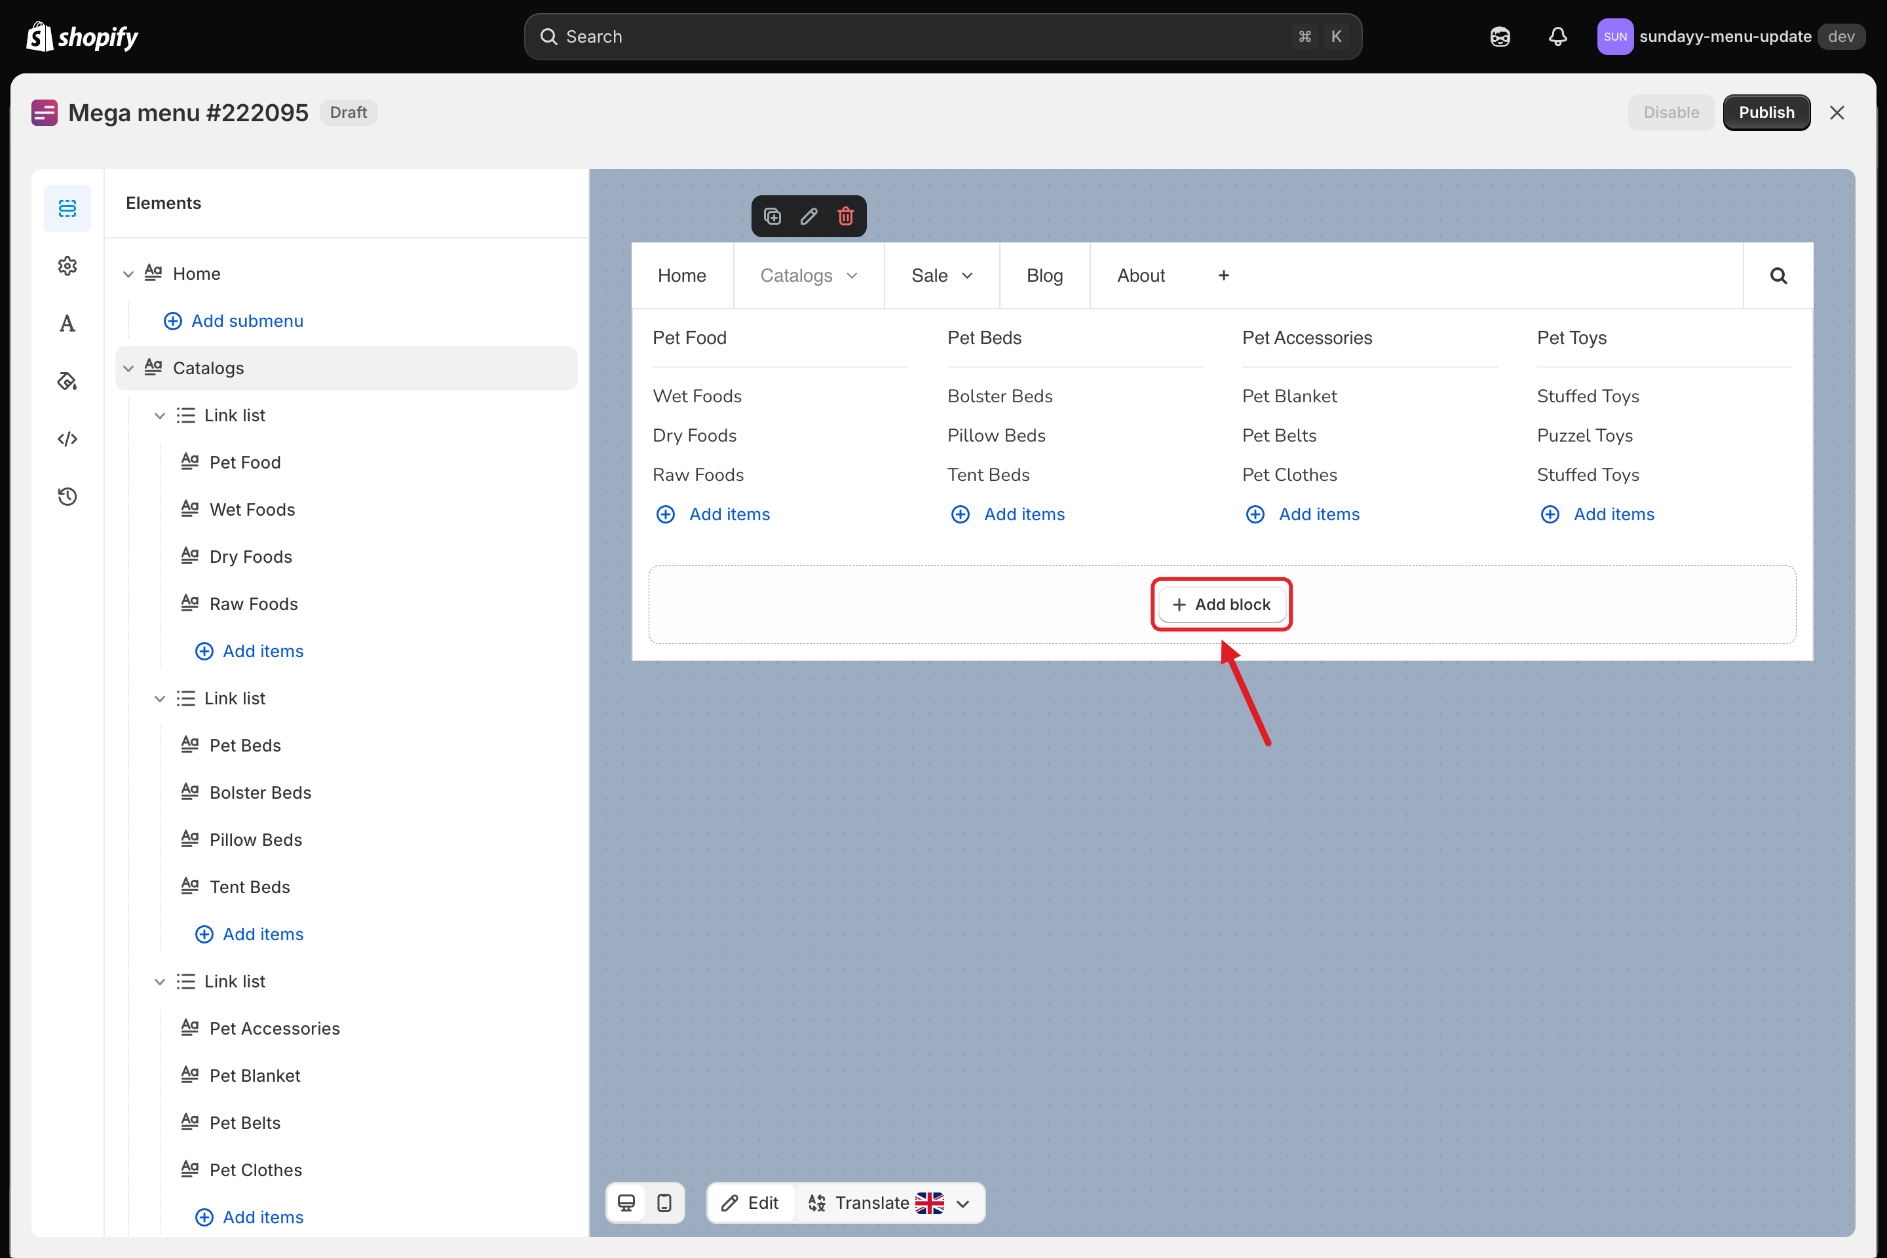This screenshot has width=1887, height=1258.
Task: Duplicate the selected menu item via toolbar icon
Action: (772, 216)
